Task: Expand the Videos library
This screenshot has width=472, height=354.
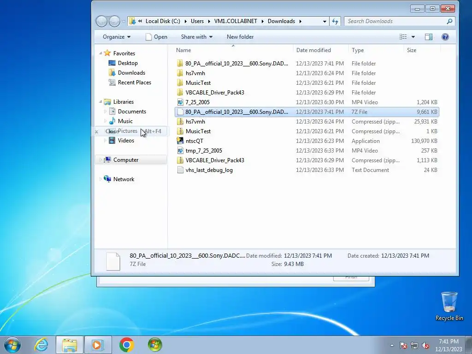Action: tap(105, 140)
